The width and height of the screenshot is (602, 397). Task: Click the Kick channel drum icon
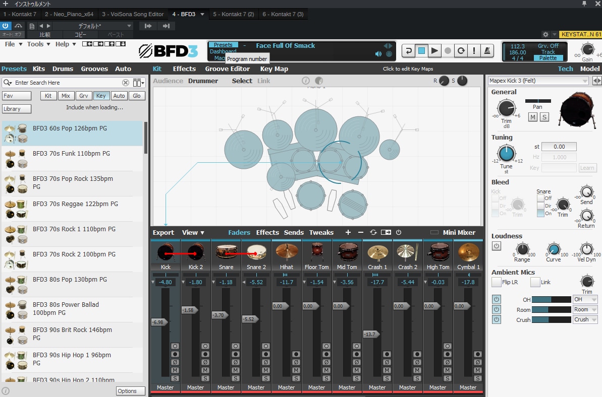(166, 252)
